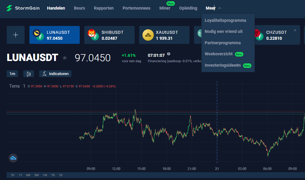This screenshot has width=305, height=180.
Task: Open the Beurs tab
Action: coord(79,8)
